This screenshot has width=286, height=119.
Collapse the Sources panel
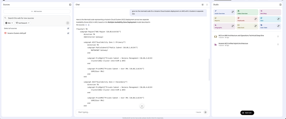click(x=70, y=4)
